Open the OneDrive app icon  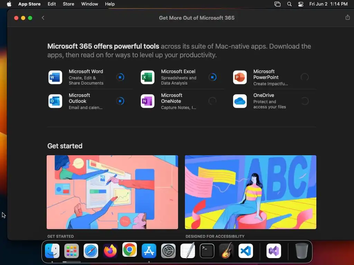tap(240, 101)
